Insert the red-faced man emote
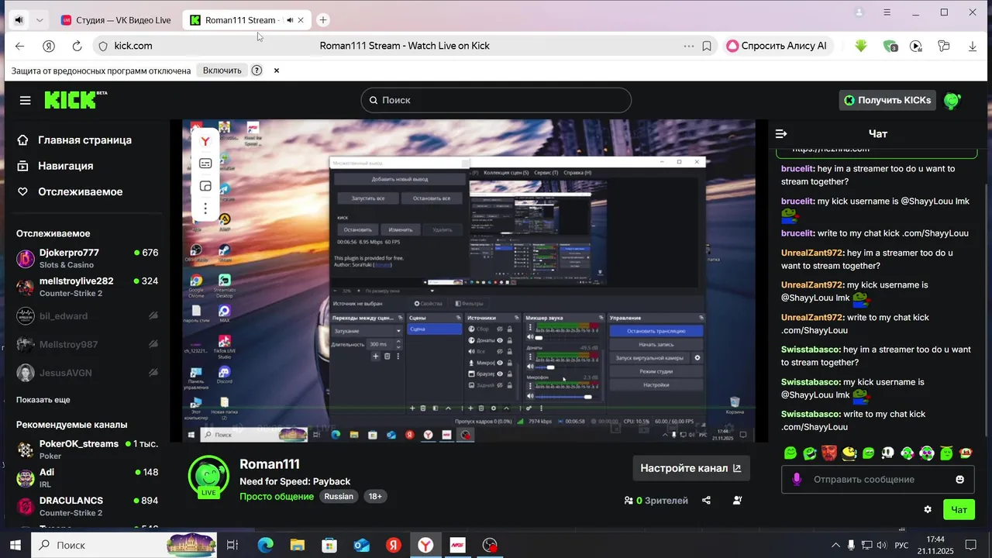 (829, 453)
